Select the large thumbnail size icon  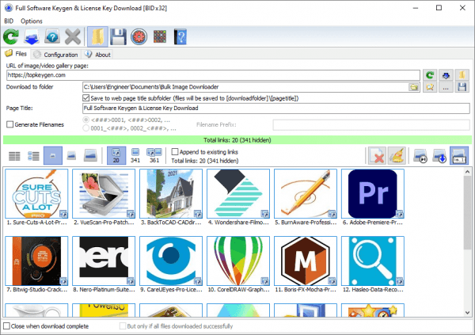[90, 155]
